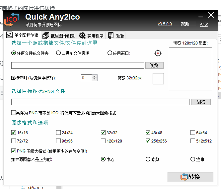Click the gear wrench utilities tab icon
The height and width of the screenshot is (189, 221).
click(82, 36)
